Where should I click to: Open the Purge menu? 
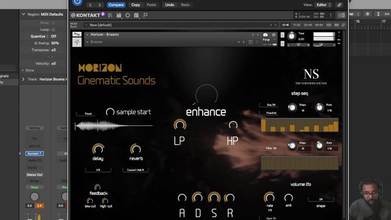pyautogui.click(x=269, y=40)
